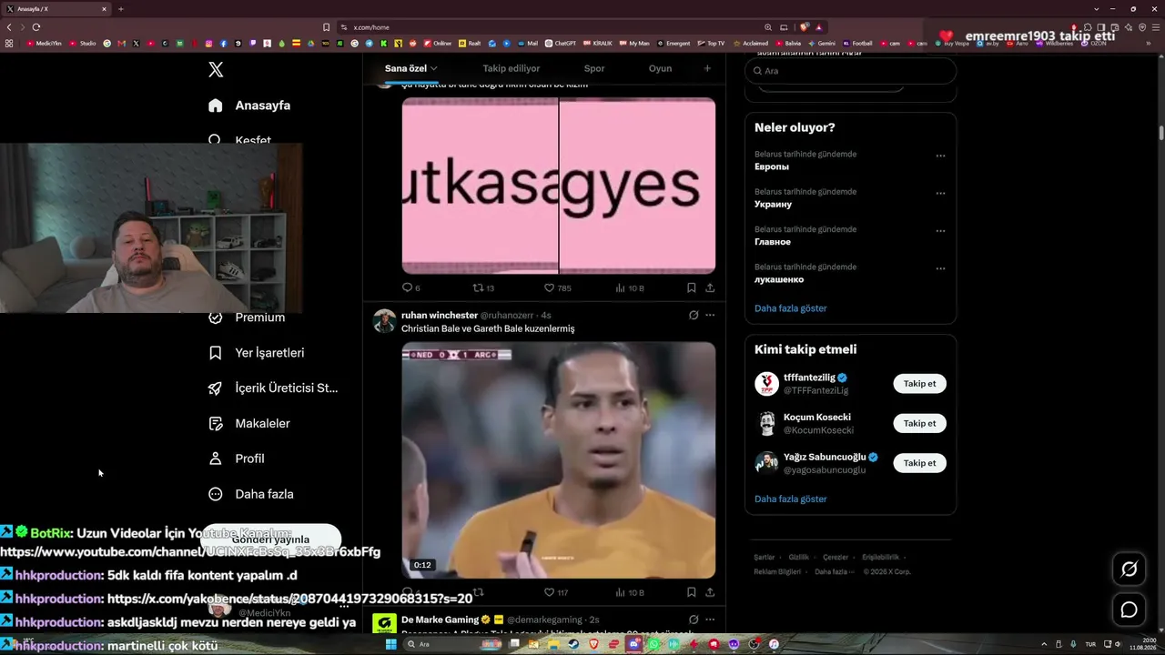
Task: Click the rocket icon in the sidebar
Action: click(216, 388)
